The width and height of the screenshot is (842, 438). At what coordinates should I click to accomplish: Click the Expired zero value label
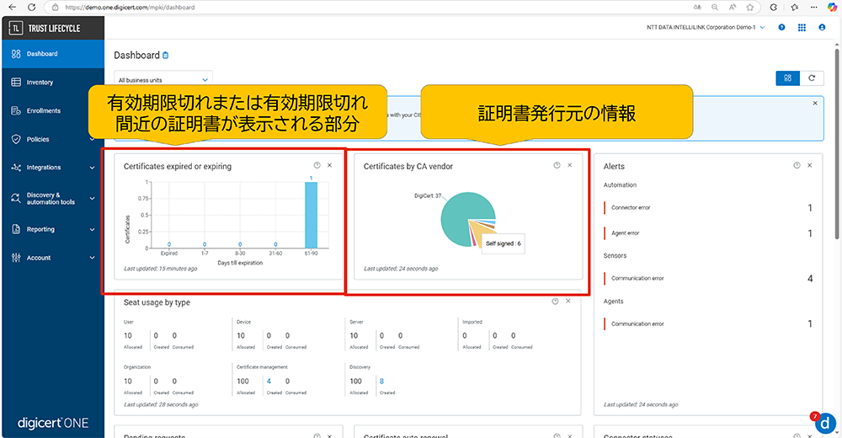(169, 244)
